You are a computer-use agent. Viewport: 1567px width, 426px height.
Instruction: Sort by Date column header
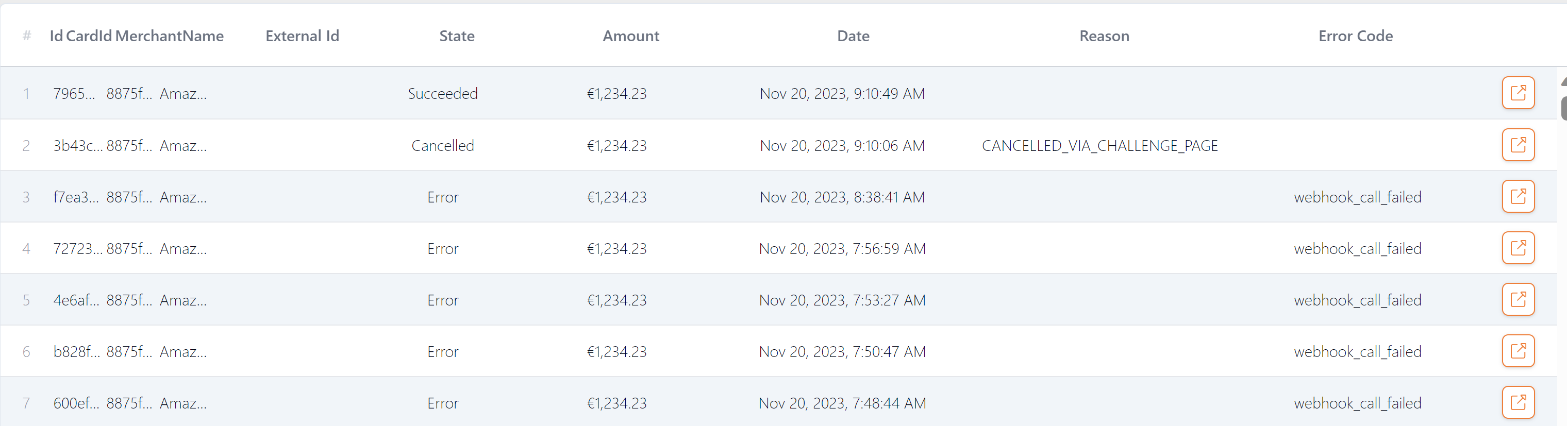click(x=853, y=36)
